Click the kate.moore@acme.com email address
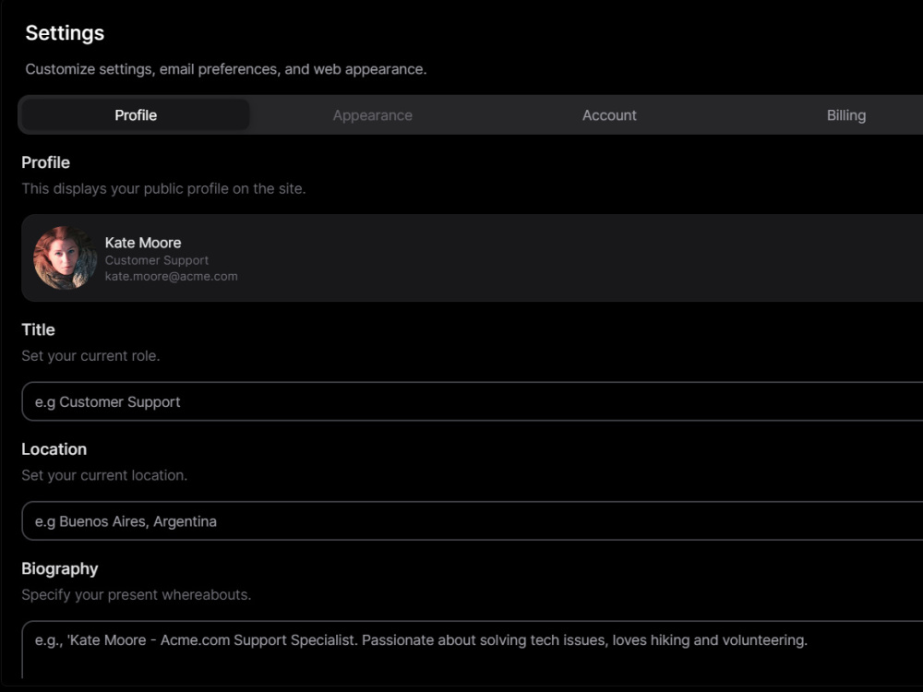This screenshot has height=692, width=923. point(171,276)
